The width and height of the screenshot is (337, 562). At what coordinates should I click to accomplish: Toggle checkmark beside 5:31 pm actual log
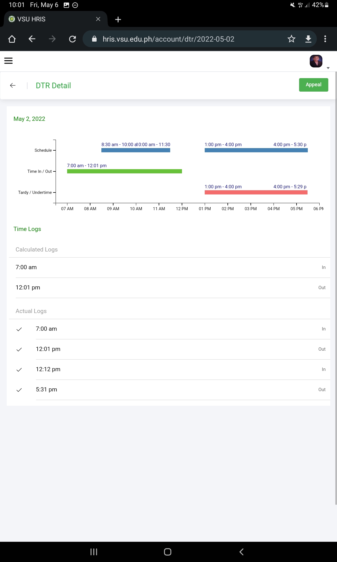point(19,390)
